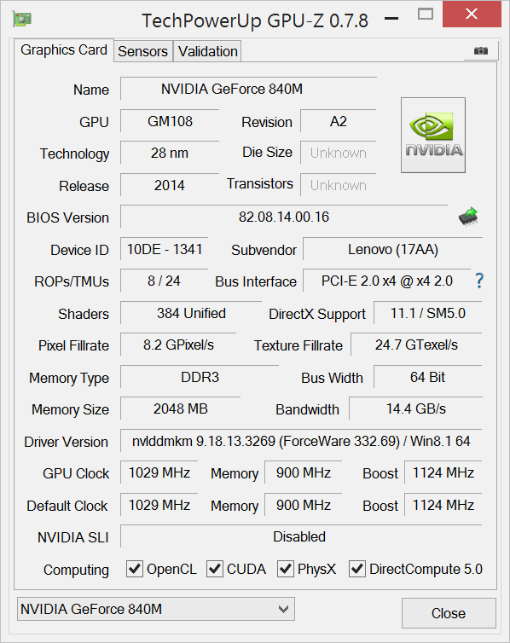Click the BIOS save chip icon
Image resolution: width=510 pixels, height=643 pixels.
point(468,217)
